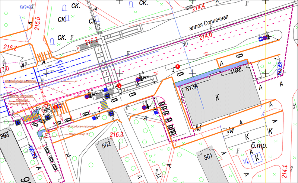Select the blue arrow sign on аллея Солнечная
Screen dimensions: 298x183
260,38
